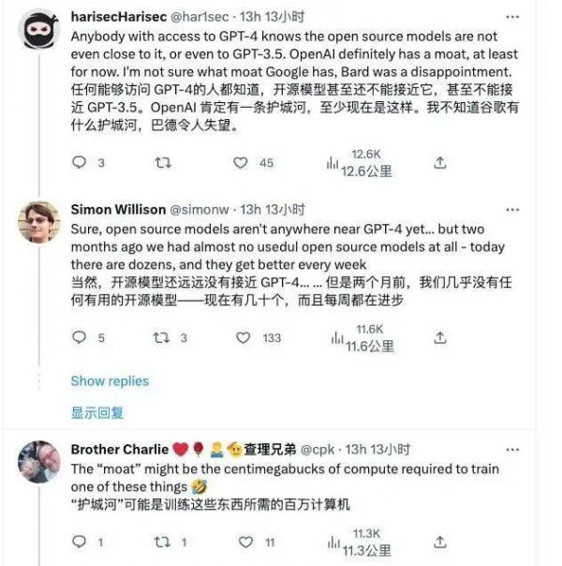
Task: Like Simon Willison's tweet with 133 likes
Action: tap(244, 338)
